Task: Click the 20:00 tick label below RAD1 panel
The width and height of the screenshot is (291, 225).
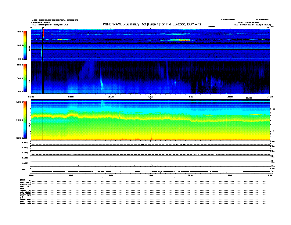Action: (230, 97)
